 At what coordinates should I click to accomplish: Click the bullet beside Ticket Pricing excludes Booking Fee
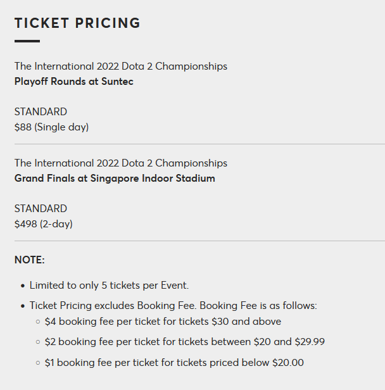23,306
